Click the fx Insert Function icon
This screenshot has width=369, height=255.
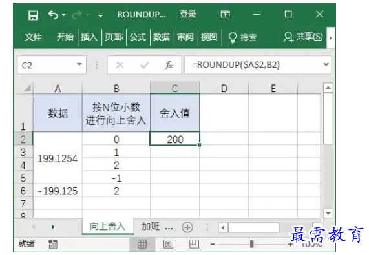click(x=169, y=65)
